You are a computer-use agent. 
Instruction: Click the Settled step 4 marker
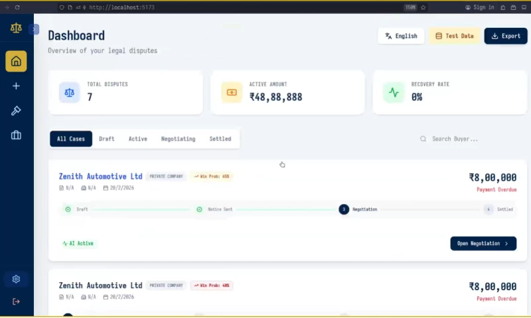tap(489, 209)
